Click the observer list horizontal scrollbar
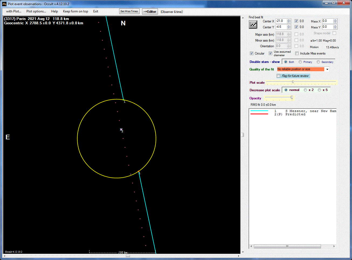The height and width of the screenshot is (260, 352). 287,246
